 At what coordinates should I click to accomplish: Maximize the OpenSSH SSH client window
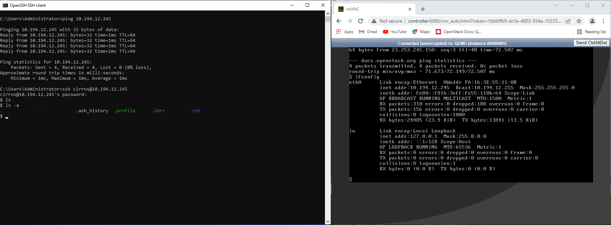(307, 5)
